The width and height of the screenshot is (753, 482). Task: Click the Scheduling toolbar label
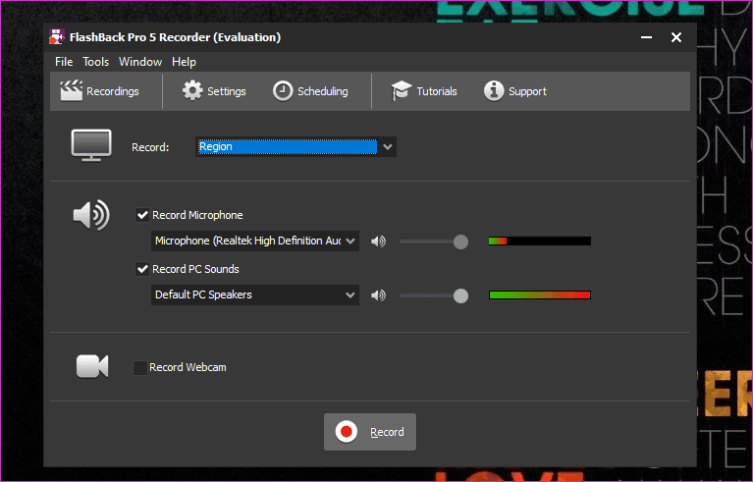[x=323, y=91]
